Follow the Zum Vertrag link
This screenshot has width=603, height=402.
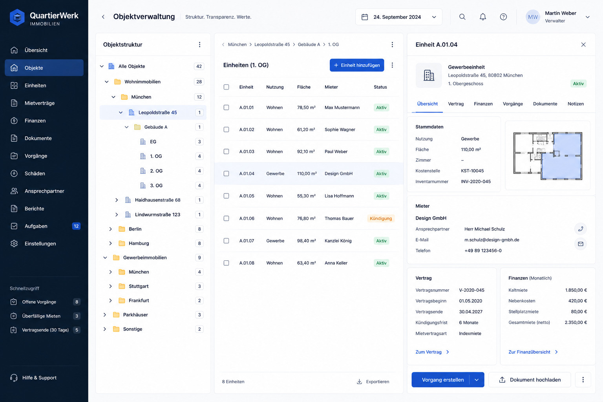coord(432,352)
